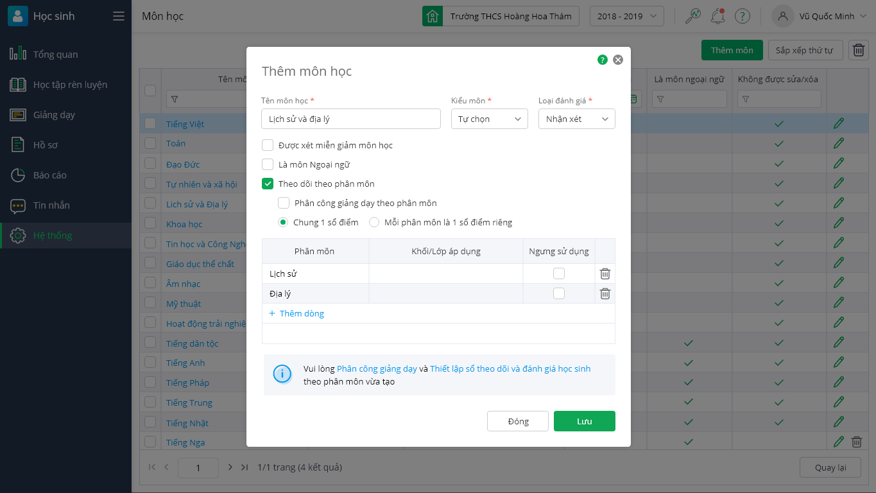Click trash icon for Địa lý row
The image size is (876, 493).
click(x=605, y=294)
